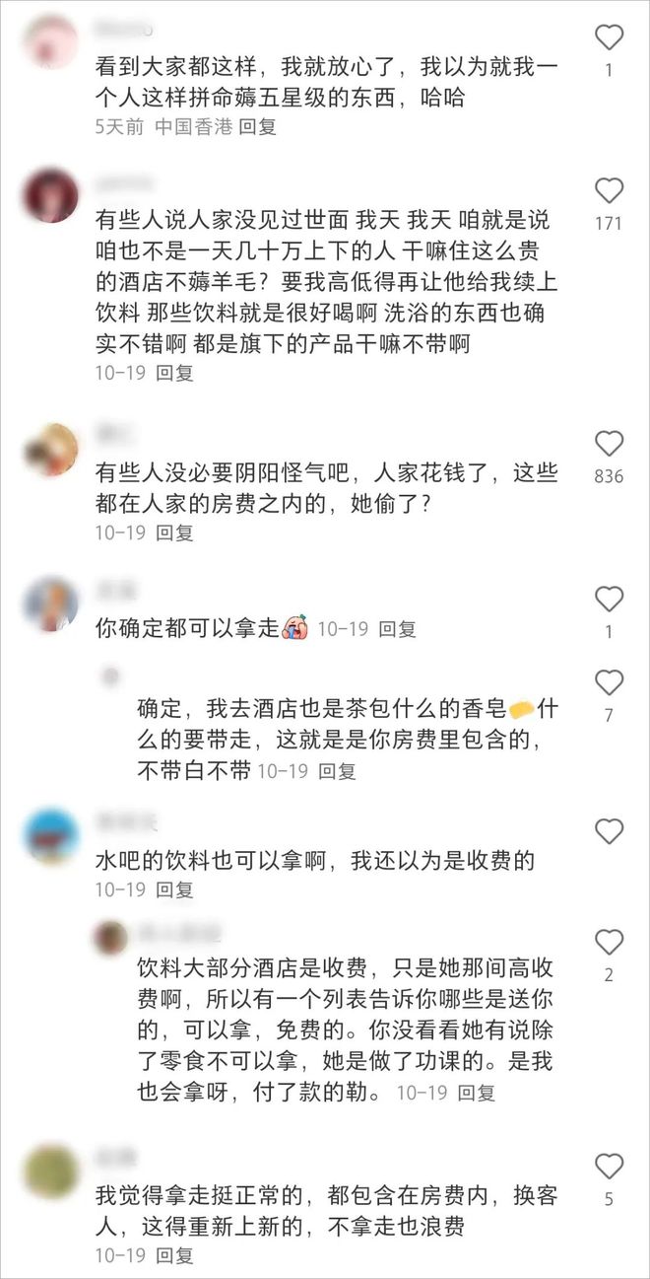Open avatar of 我觉得拿走挺正常的 commenter

50,1171
